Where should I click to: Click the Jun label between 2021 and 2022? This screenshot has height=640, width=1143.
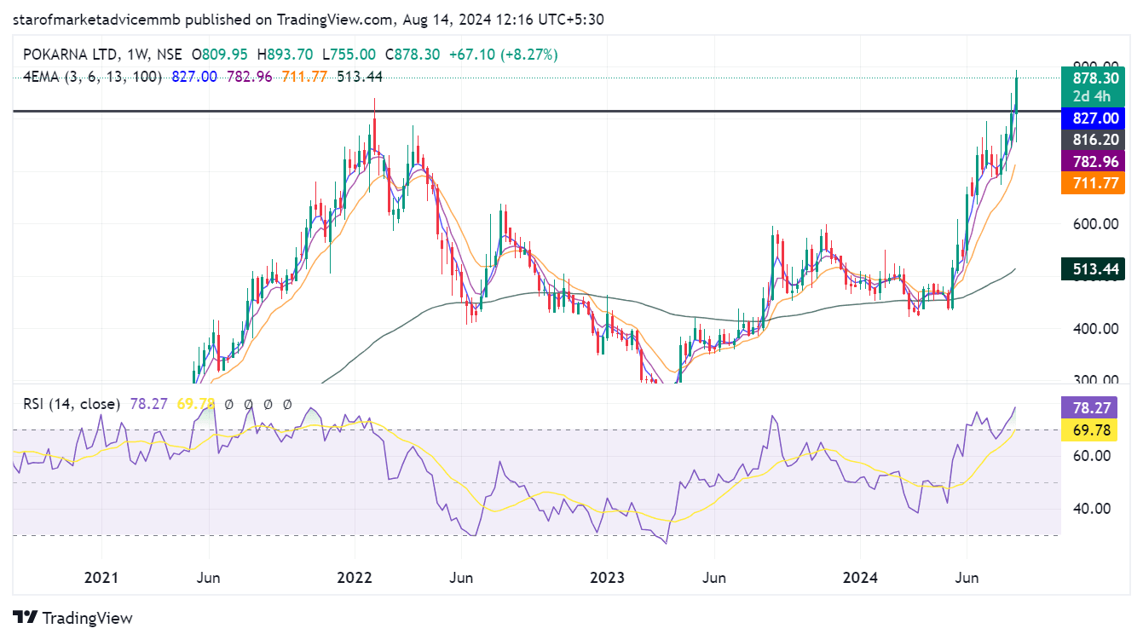click(209, 578)
